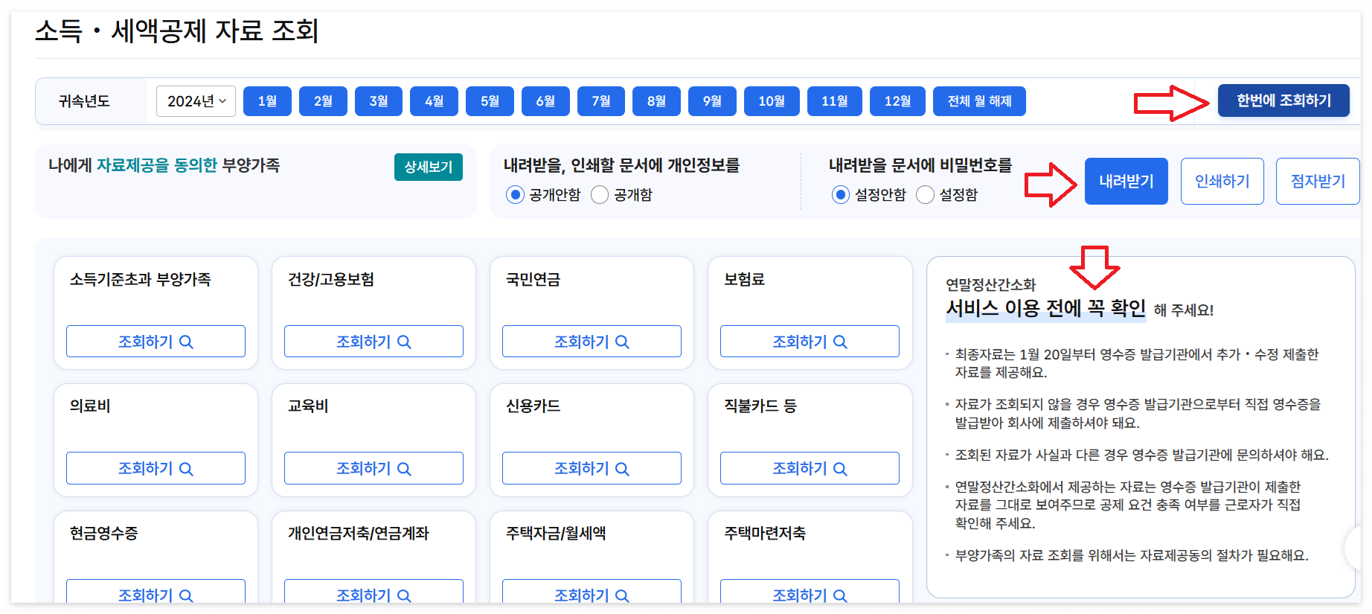Click the 소득·세액공제 자료 조회 heading
1372x614 pixels.
coord(177,31)
